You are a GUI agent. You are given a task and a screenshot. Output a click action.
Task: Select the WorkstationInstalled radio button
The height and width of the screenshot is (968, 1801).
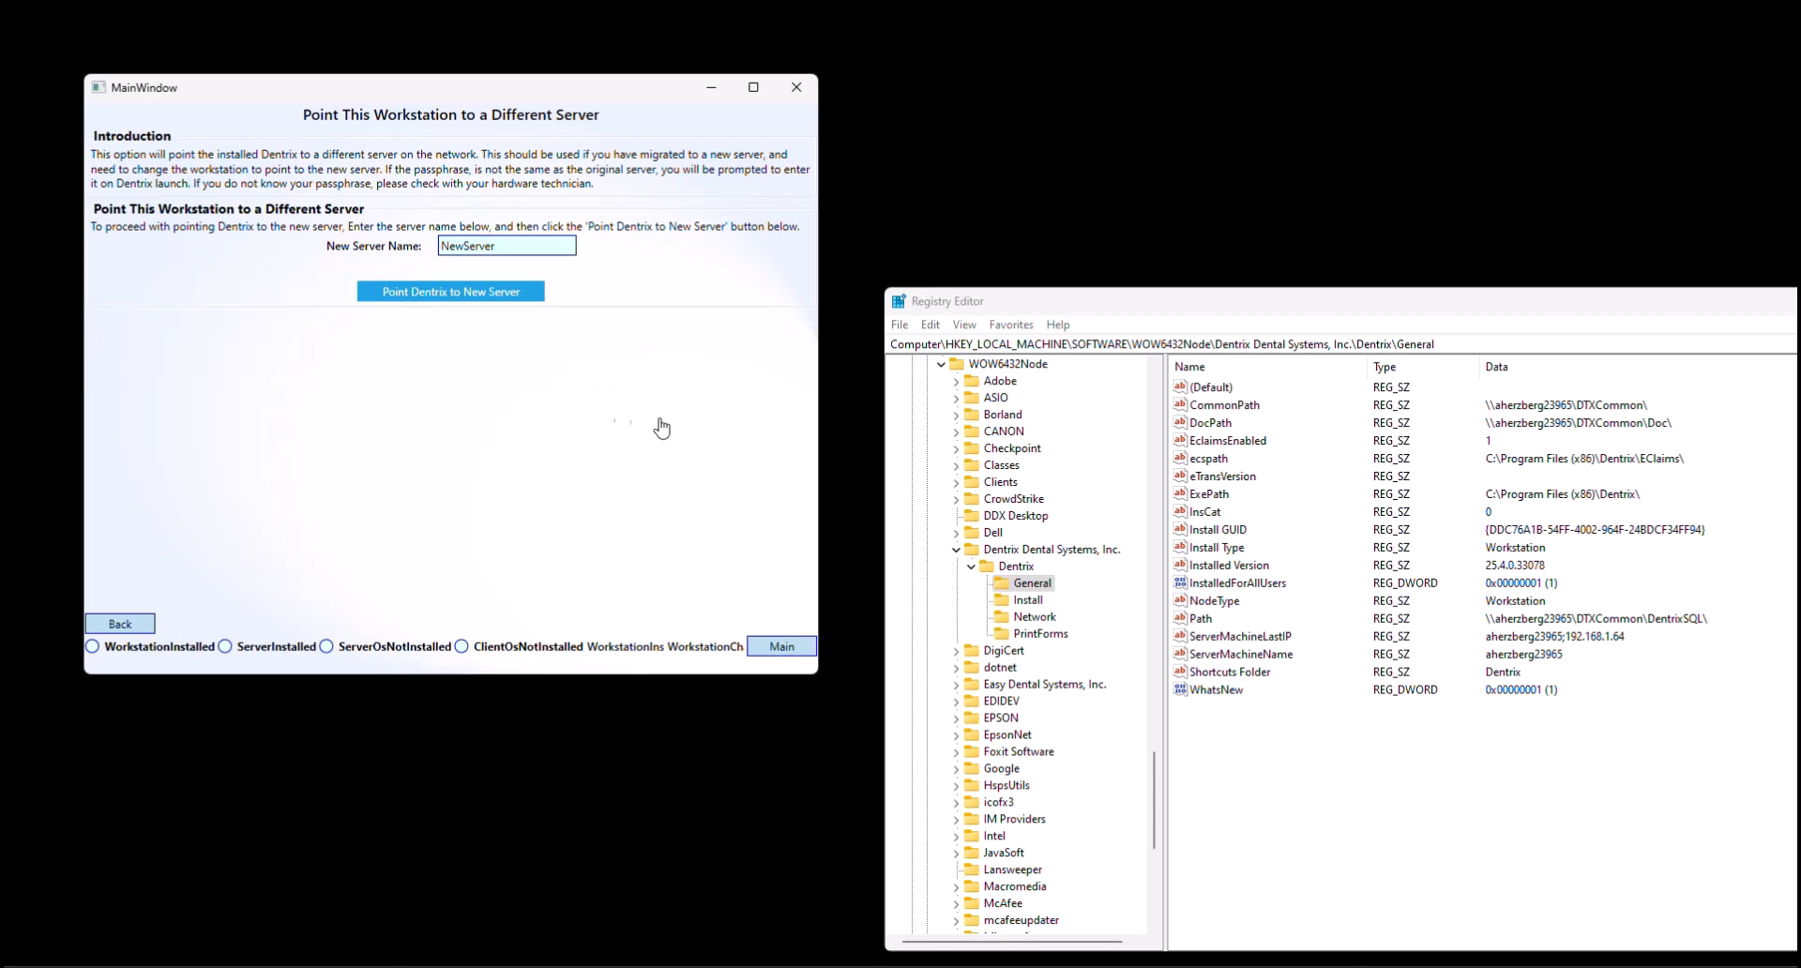(x=93, y=646)
